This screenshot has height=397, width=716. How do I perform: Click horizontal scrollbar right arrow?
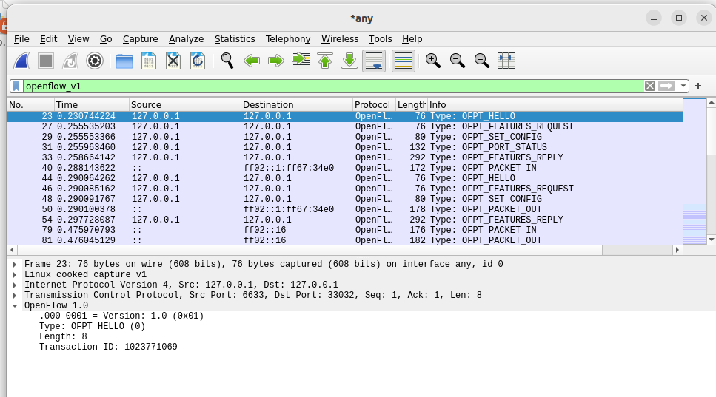[677, 250]
